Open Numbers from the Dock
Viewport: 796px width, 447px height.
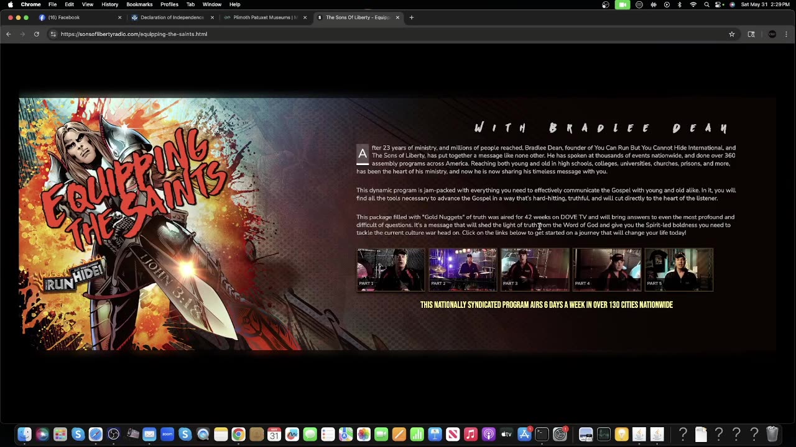[417, 435]
